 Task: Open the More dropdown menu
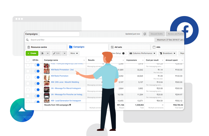(x=74, y=53)
